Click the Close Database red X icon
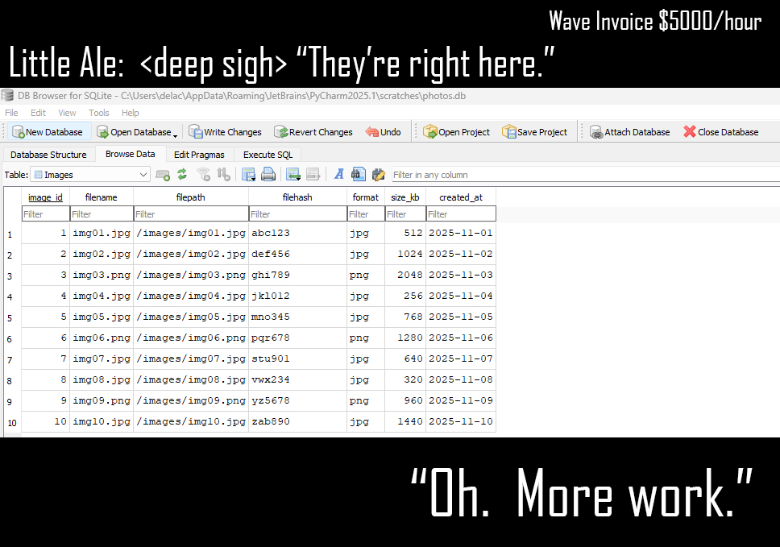 [690, 132]
